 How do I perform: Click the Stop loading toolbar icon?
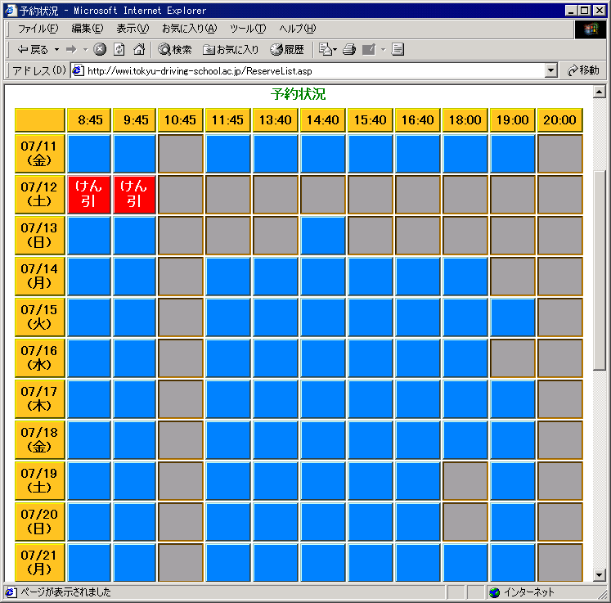coord(100,50)
